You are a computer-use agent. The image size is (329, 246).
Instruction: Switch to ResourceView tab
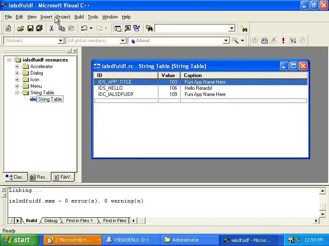point(39,177)
